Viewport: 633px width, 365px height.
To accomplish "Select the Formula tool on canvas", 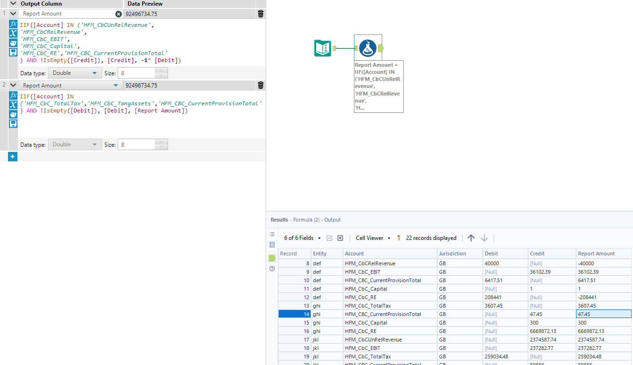I will point(368,48).
